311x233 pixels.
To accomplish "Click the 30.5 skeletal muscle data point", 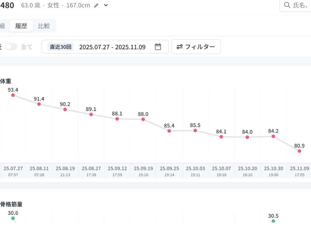I will click(x=273, y=221).
